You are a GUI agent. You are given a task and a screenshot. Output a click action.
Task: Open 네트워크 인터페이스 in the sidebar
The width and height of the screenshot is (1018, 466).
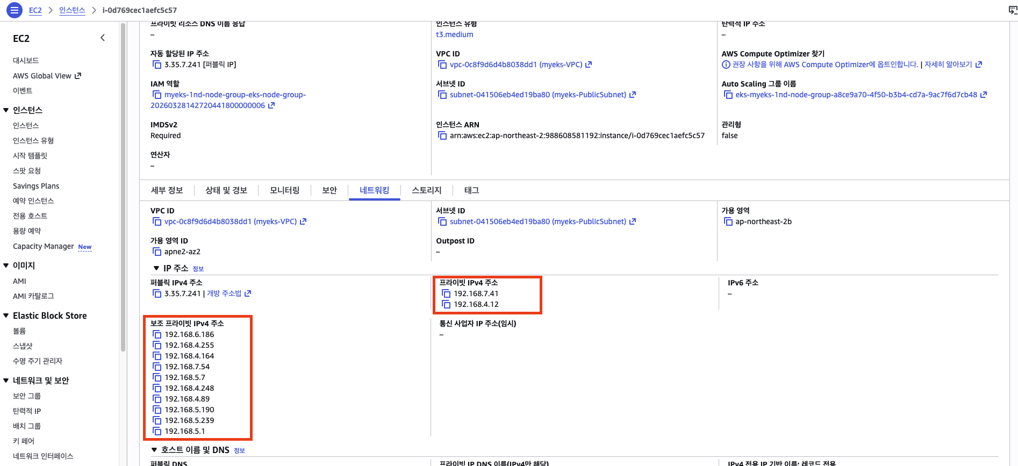coord(43,456)
